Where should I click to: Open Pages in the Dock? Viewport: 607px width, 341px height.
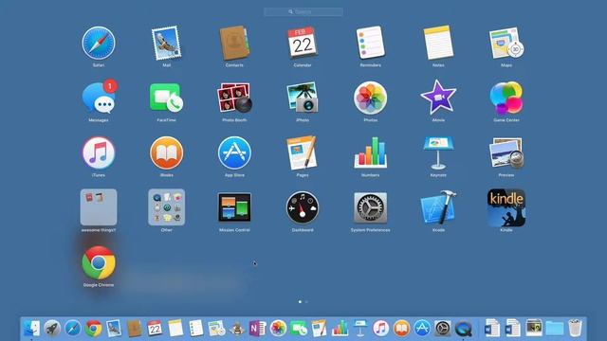click(320, 329)
